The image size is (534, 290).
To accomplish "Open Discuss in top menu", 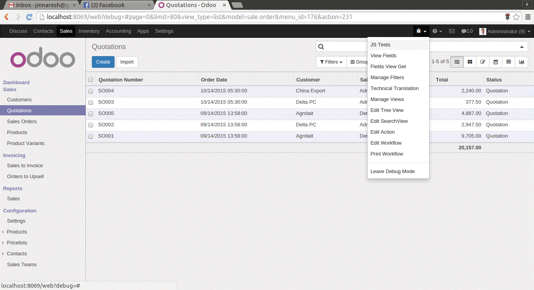I will pos(18,31).
